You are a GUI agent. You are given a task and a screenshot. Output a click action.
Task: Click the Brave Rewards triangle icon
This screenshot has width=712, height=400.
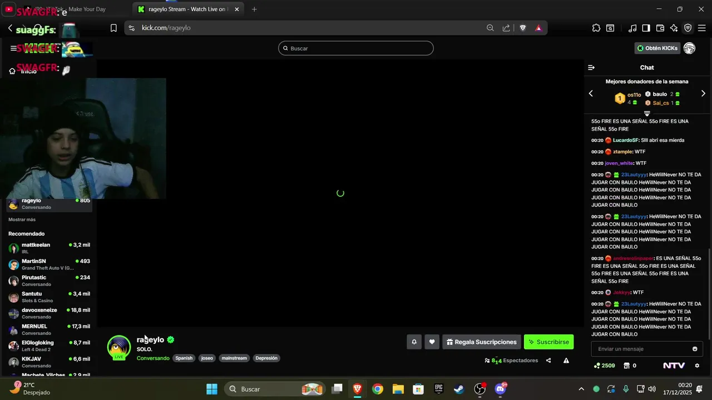tap(538, 28)
